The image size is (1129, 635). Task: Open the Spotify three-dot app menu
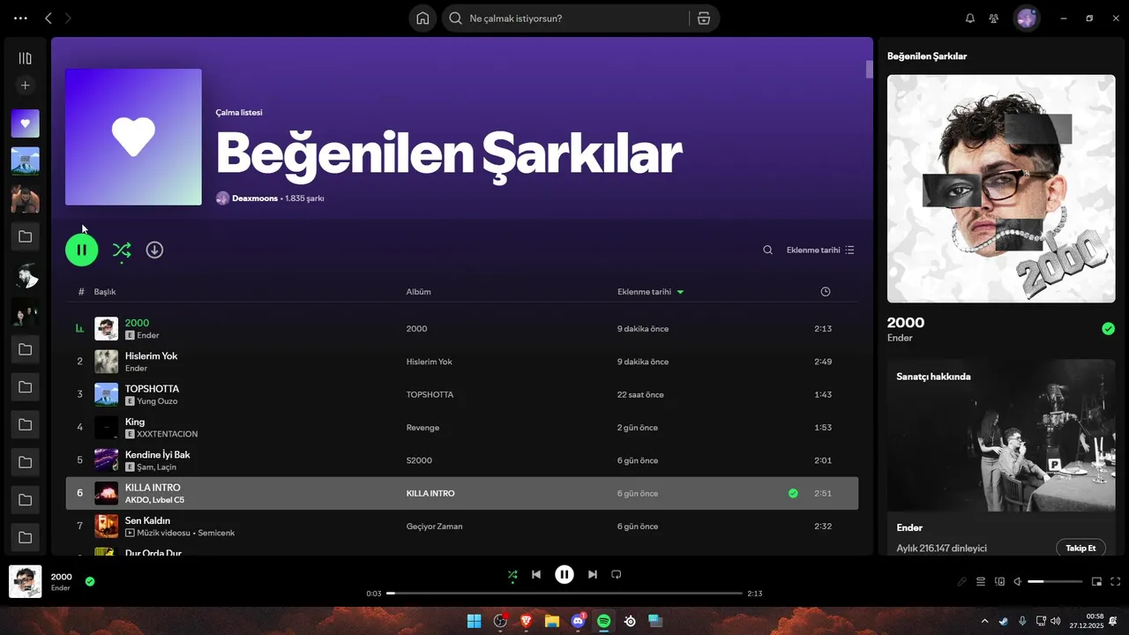pyautogui.click(x=20, y=18)
